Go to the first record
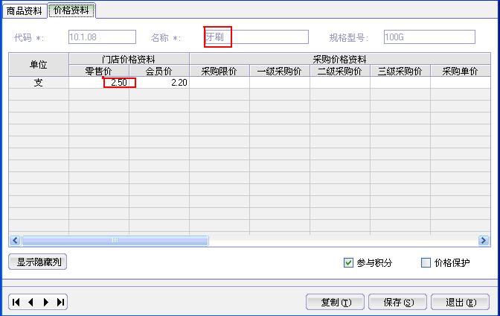 click(16, 303)
